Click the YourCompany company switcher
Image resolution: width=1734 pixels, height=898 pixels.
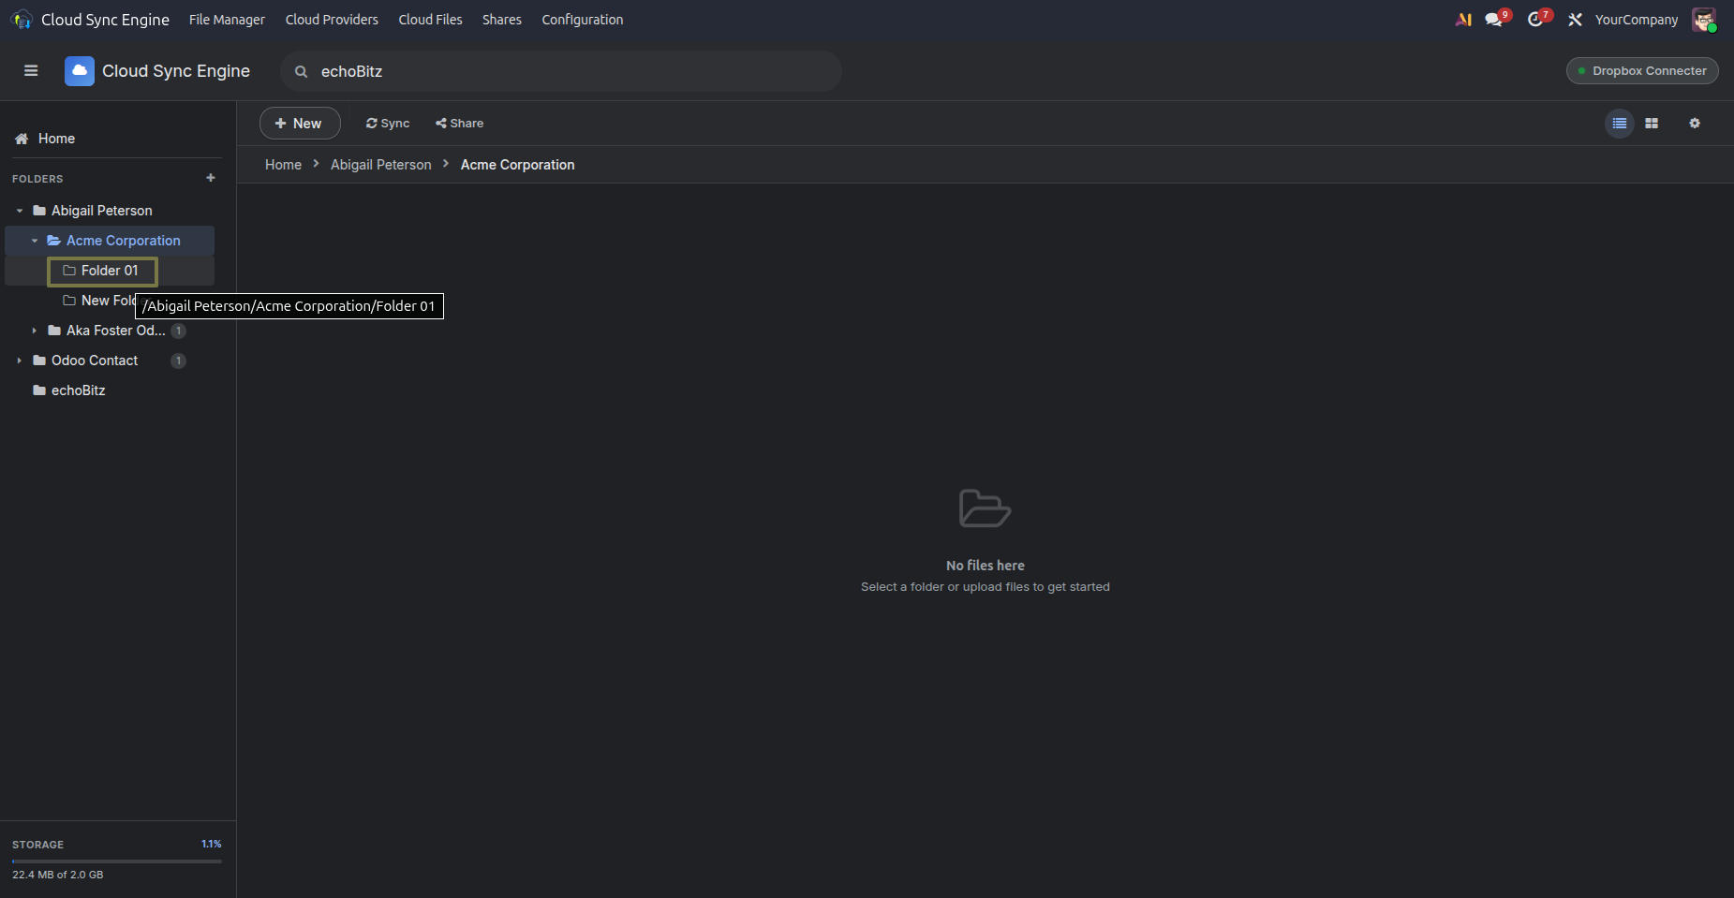pos(1637,20)
